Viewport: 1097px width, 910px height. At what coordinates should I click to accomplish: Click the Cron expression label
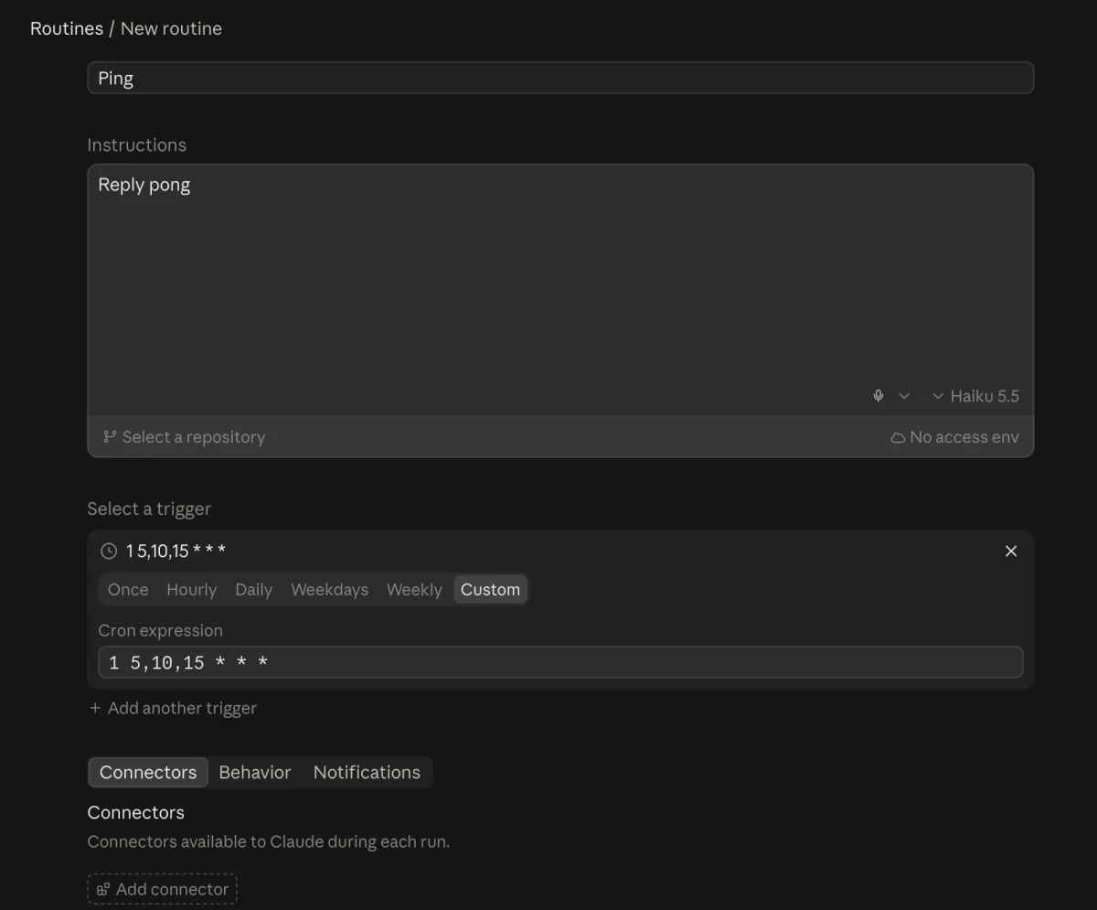[x=160, y=630]
